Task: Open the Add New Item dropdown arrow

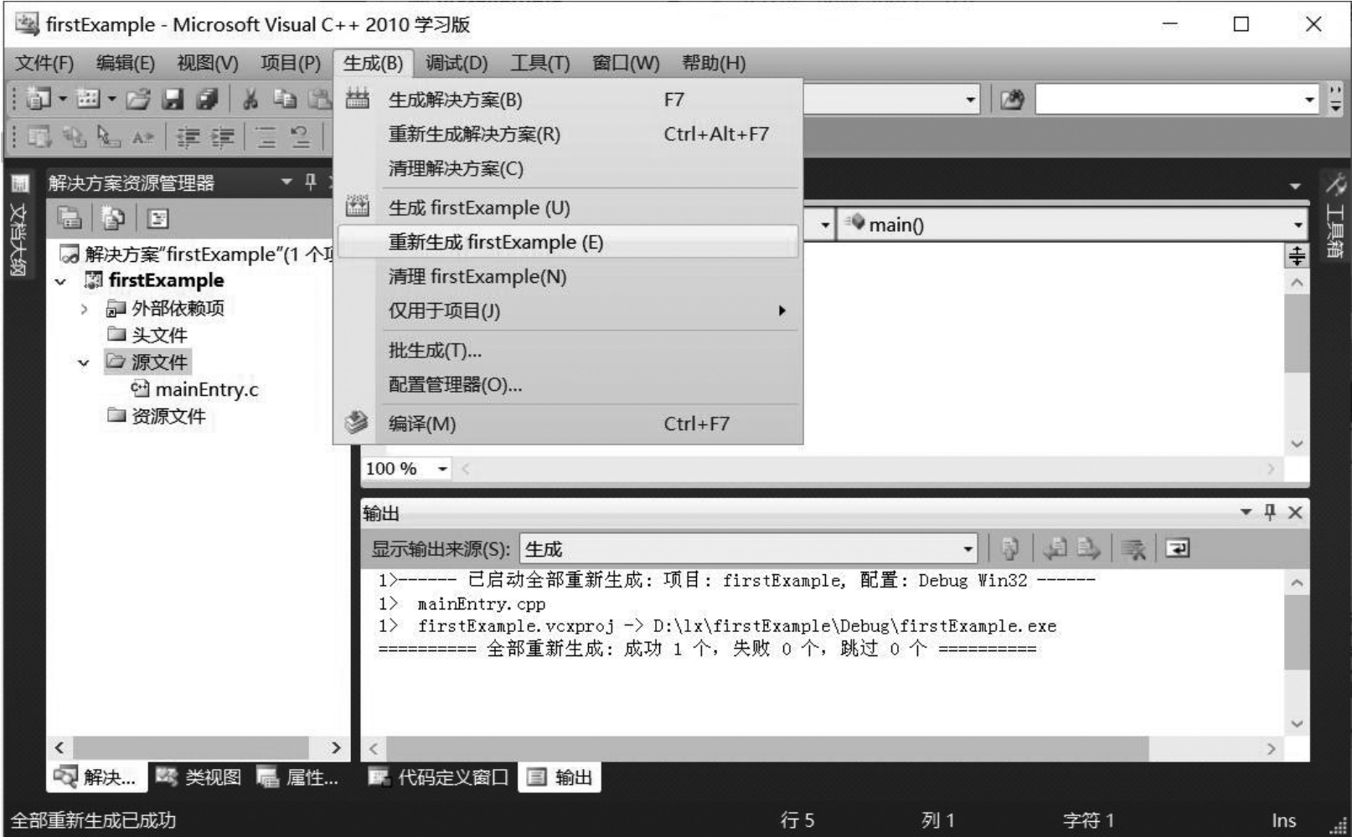Action: (111, 99)
